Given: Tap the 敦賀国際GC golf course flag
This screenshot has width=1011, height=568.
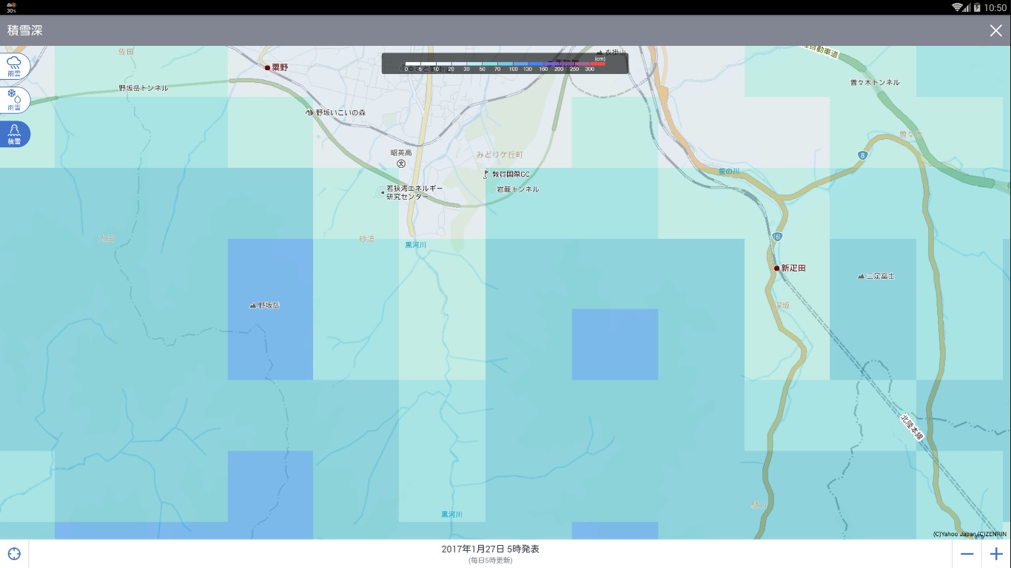Looking at the screenshot, I should tap(486, 175).
